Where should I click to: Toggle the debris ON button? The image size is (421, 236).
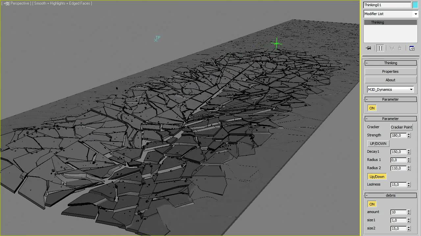click(x=372, y=204)
